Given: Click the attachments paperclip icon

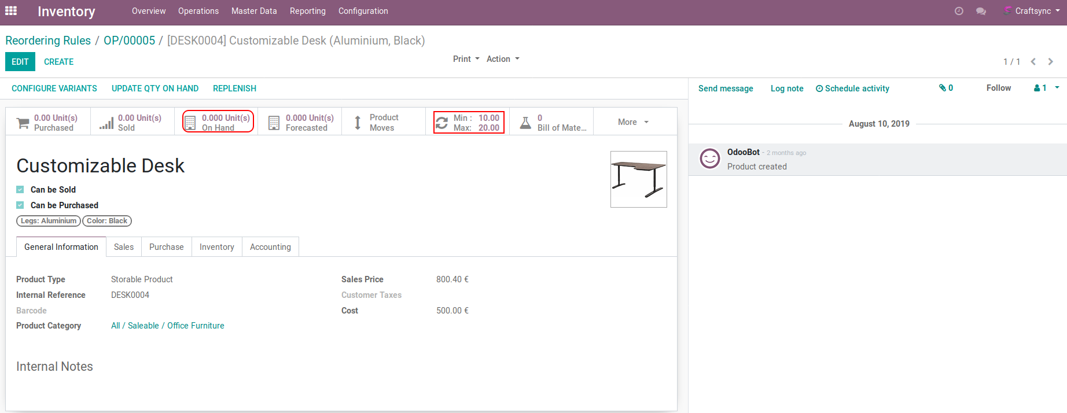Looking at the screenshot, I should click(943, 88).
